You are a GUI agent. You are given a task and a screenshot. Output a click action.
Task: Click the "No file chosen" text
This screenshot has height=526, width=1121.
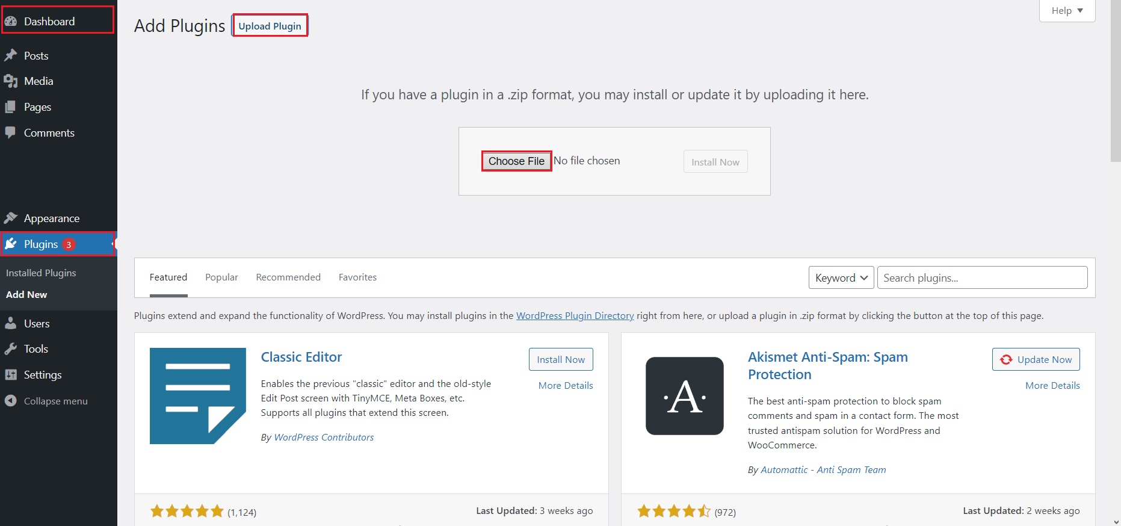587,161
